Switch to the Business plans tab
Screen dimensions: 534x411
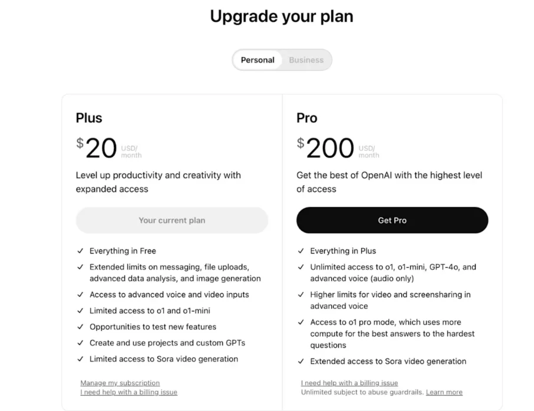click(306, 60)
